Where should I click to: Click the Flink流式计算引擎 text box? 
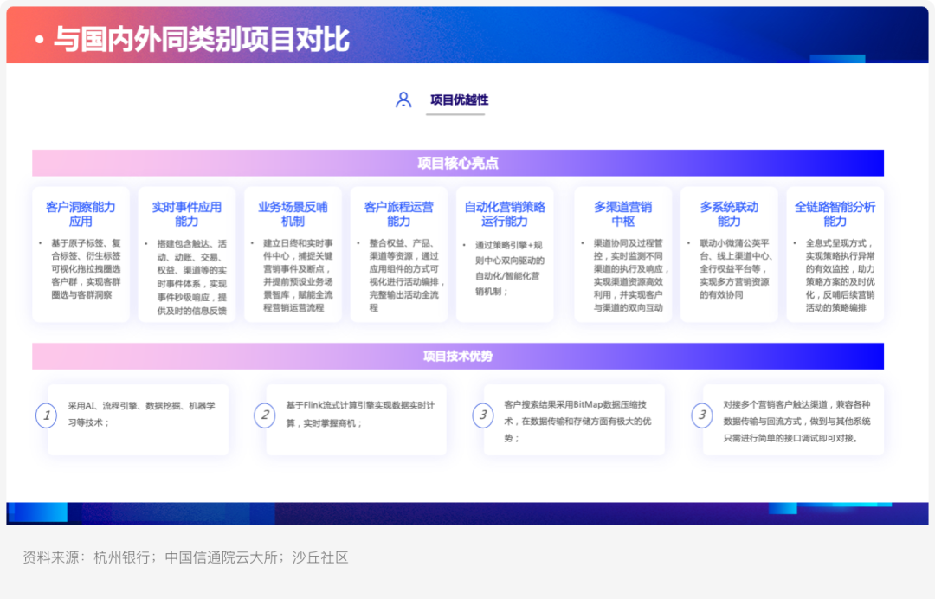click(x=356, y=420)
